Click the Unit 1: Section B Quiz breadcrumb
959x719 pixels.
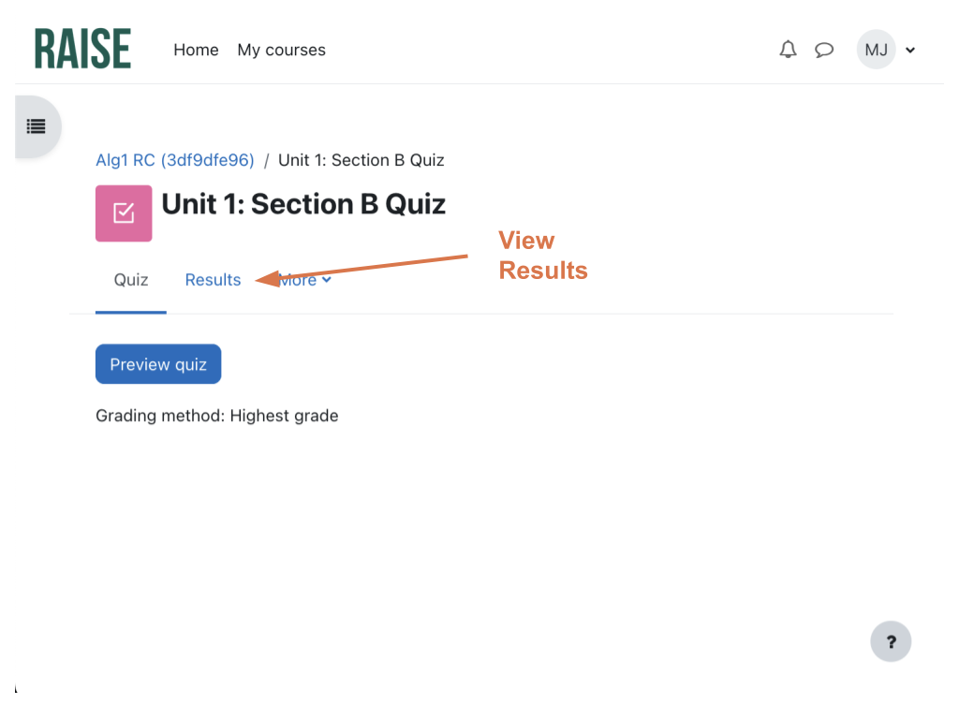pos(361,160)
